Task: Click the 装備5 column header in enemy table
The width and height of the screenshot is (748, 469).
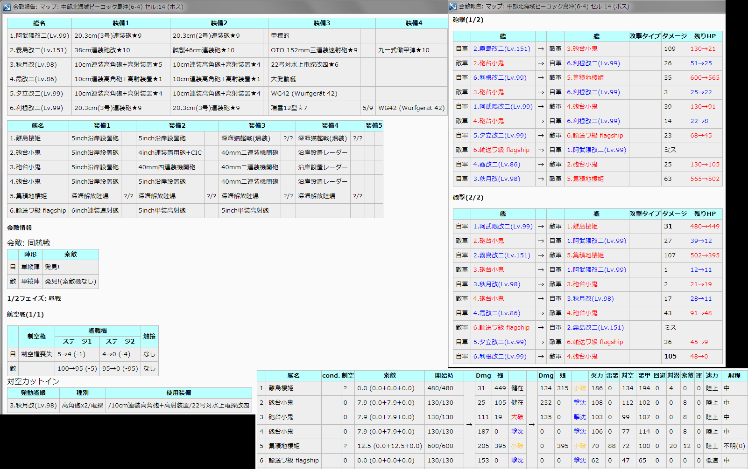Action: pyautogui.click(x=374, y=125)
